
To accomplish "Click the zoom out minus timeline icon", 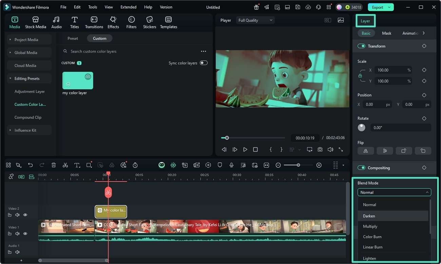I will (x=278, y=165).
